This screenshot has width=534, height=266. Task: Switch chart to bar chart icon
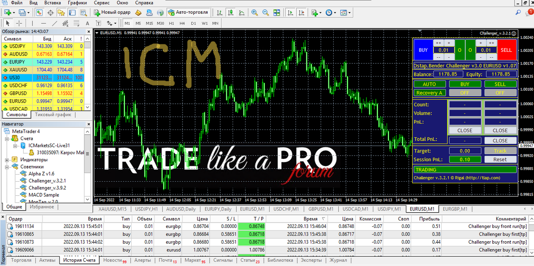[219, 12]
